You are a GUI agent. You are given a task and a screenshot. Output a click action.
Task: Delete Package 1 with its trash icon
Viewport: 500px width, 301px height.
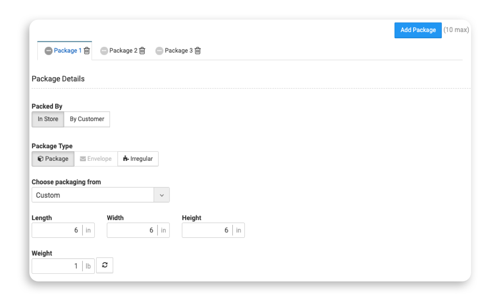pyautogui.click(x=87, y=51)
